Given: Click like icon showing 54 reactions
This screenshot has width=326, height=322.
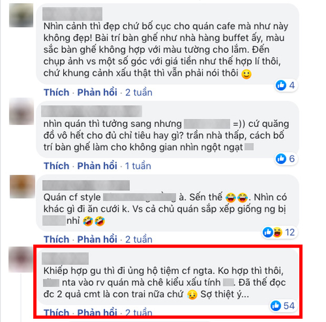Looking at the screenshot, I should (276, 306).
